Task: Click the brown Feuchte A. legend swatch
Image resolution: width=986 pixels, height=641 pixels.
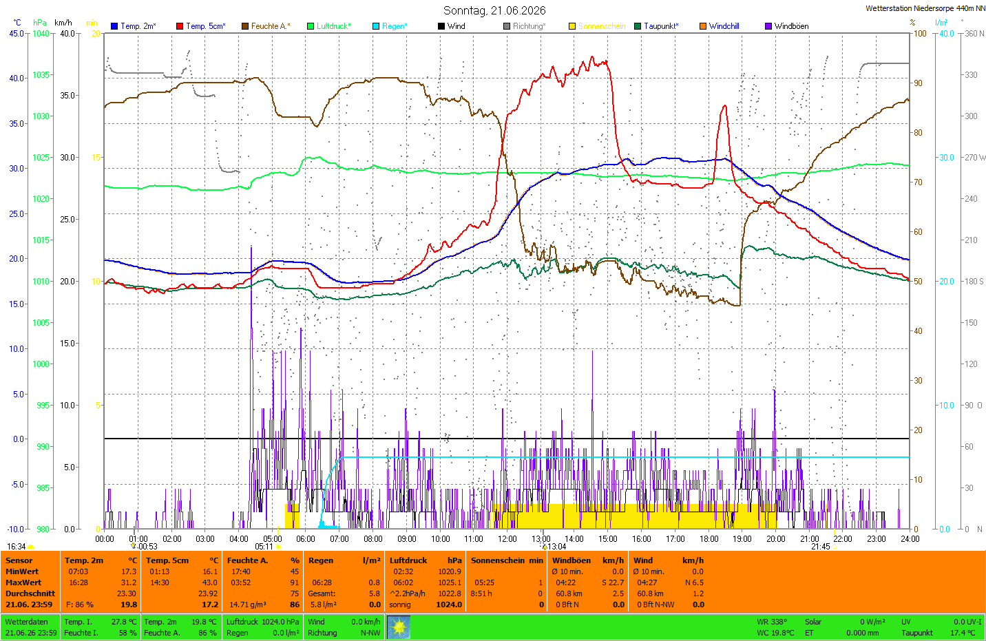Action: tap(245, 26)
